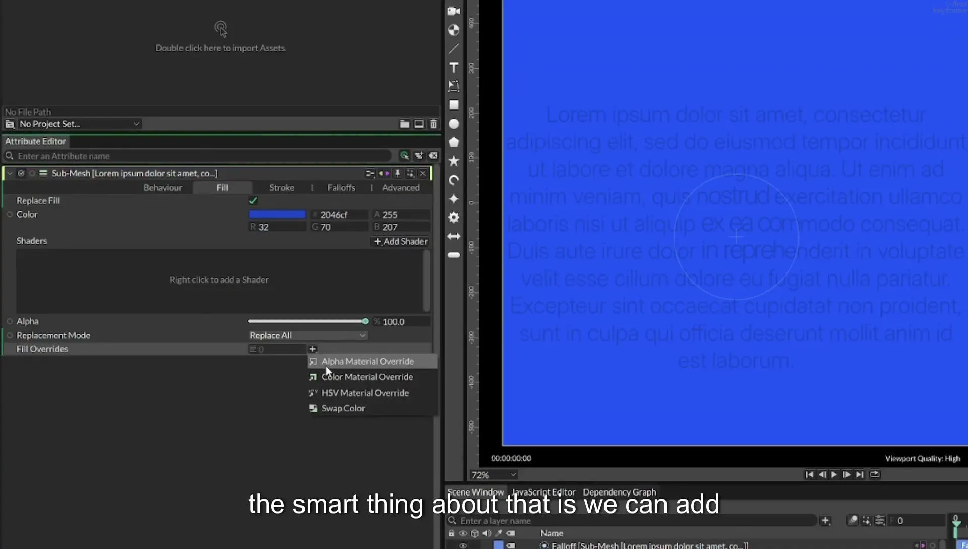Image resolution: width=968 pixels, height=549 pixels.
Task: Switch to the Stroke tab
Action: click(x=281, y=188)
